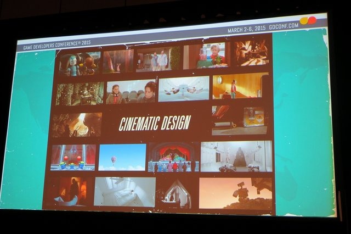The height and width of the screenshot is (234, 351).
Task: Select the fiery cave scene thumbnail
Action: pos(77,125)
